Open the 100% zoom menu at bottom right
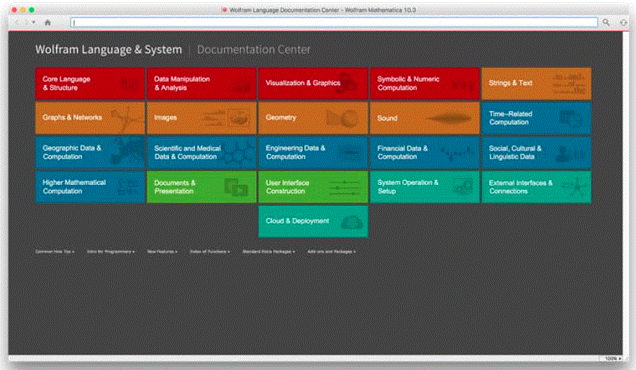Viewport: 636px width, 370px height. point(612,358)
